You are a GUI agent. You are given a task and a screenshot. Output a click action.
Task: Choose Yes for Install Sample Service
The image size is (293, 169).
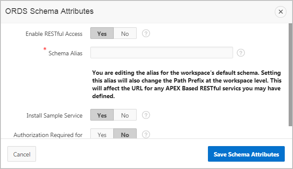click(x=102, y=115)
